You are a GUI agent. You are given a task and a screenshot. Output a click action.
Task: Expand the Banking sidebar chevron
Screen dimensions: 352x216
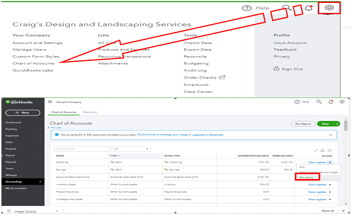point(40,129)
